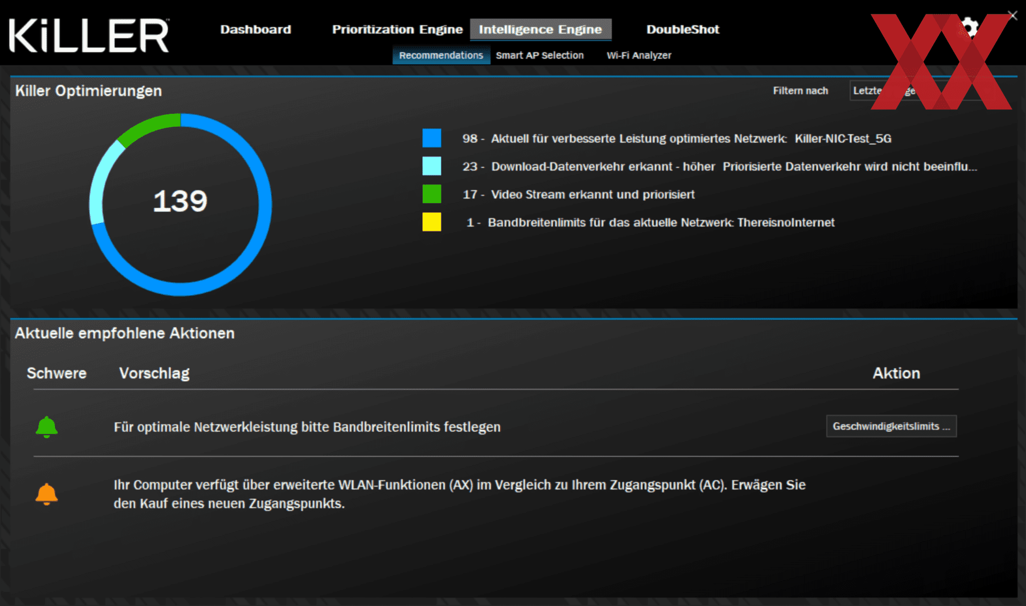Screen dimensions: 1026x606
Task: Select the WLAN-Funktionen (AX) suggestion
Action: click(460, 494)
